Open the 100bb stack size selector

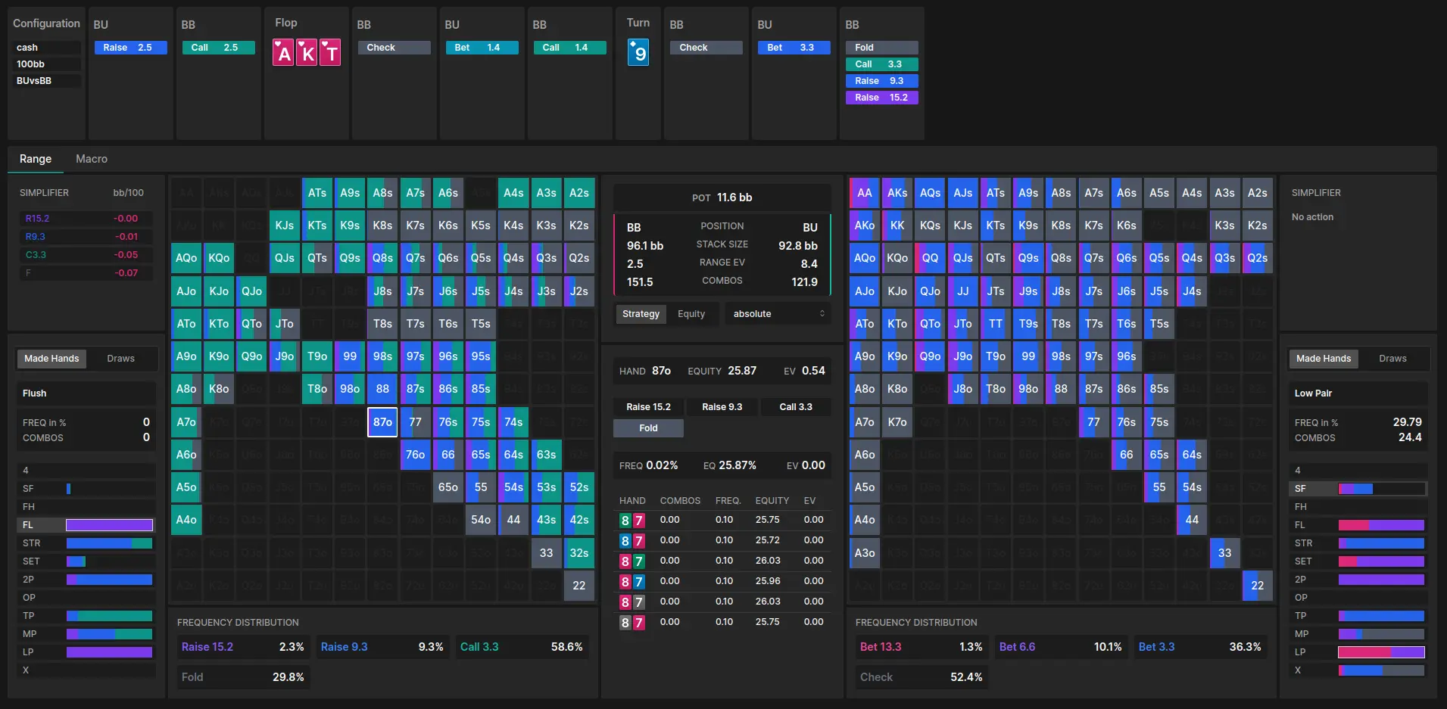(45, 64)
